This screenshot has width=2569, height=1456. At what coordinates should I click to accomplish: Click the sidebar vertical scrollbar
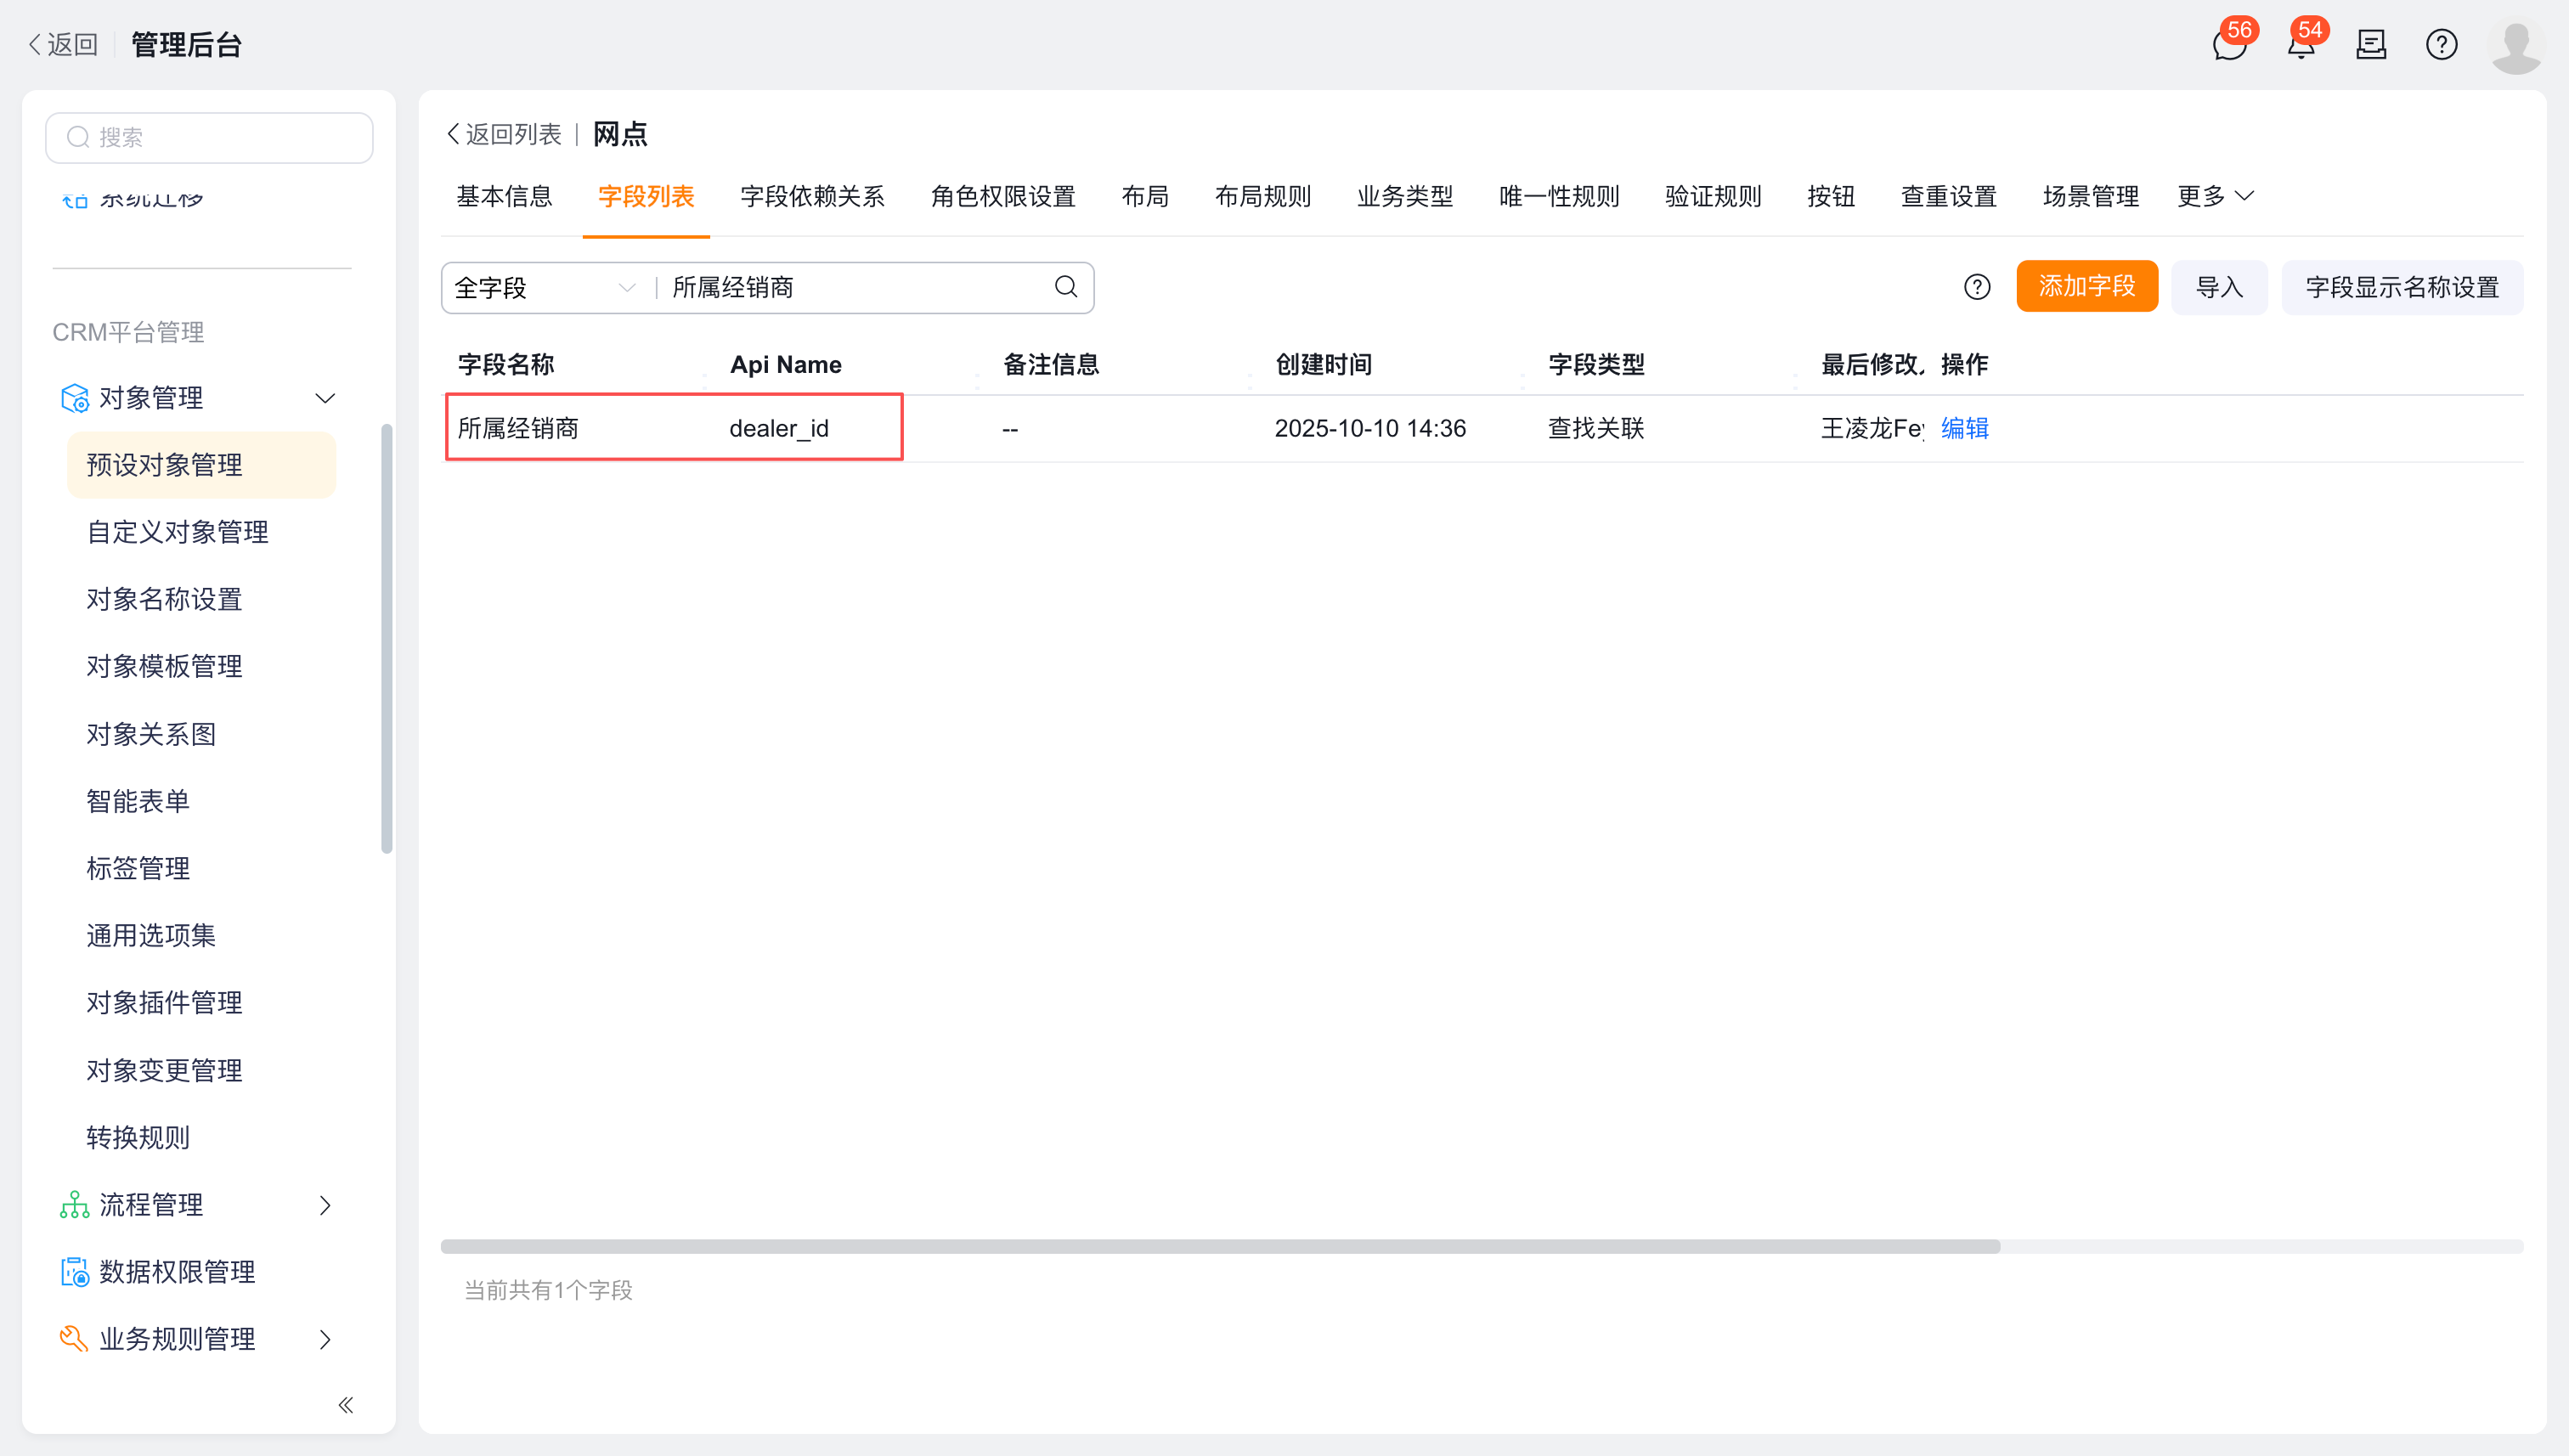[x=387, y=640]
